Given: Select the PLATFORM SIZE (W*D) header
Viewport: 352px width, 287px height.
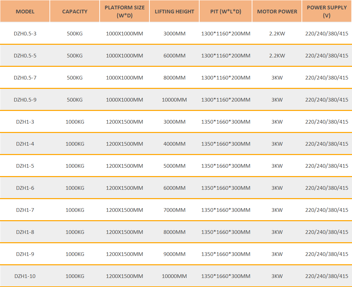Looking at the screenshot, I should point(124,11).
